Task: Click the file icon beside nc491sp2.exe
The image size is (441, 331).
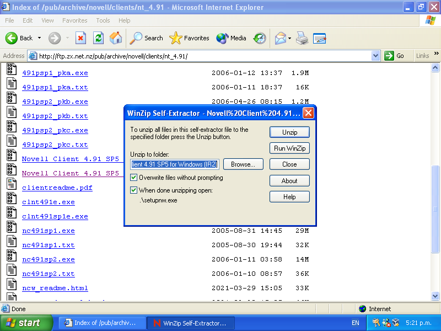Action: click(x=12, y=256)
